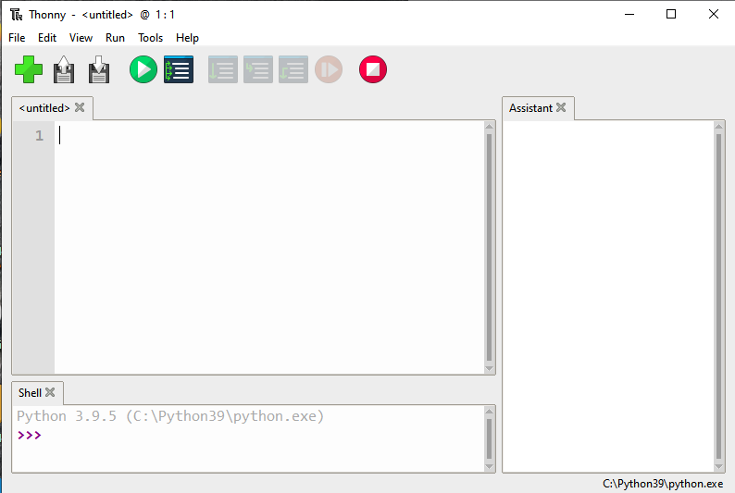Open the Help menu
The image size is (735, 493).
pyautogui.click(x=187, y=38)
